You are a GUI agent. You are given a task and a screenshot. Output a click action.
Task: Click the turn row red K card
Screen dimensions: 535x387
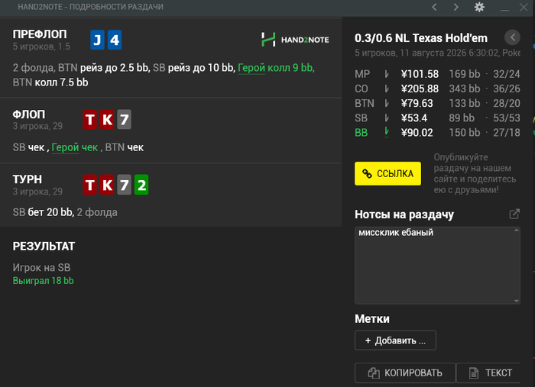click(x=107, y=185)
